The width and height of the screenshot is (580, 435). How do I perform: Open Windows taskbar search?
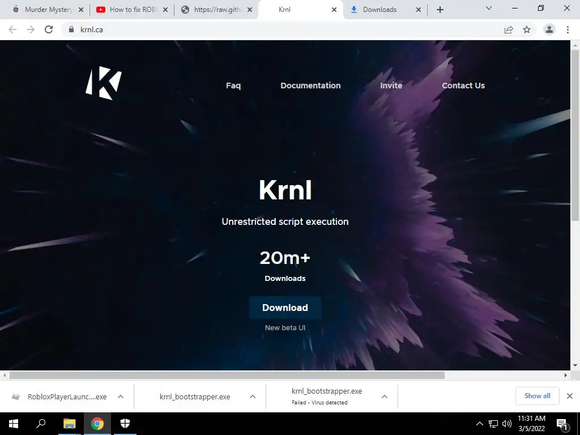coord(41,424)
